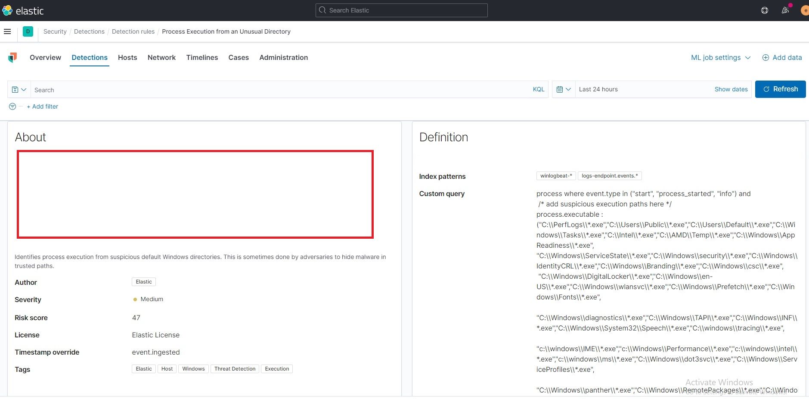The height and width of the screenshot is (399, 809).
Task: Click the Refresh button
Action: (781, 89)
